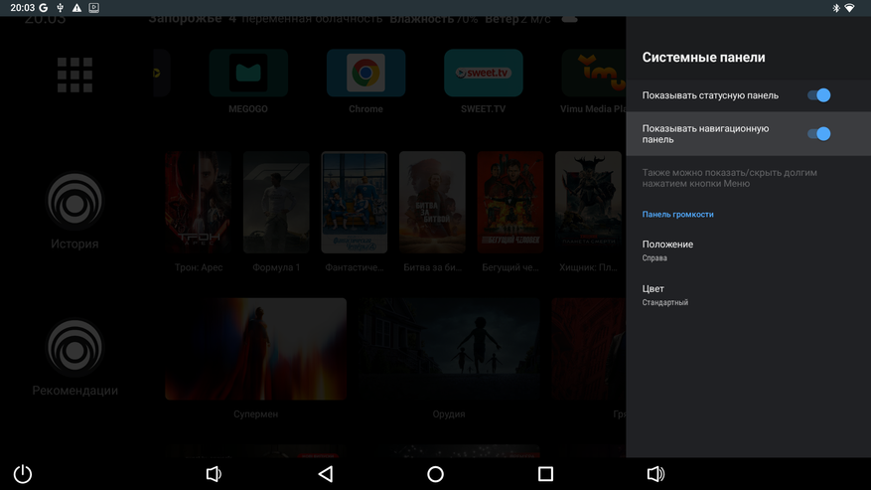Viewport: 871px width, 490px height.
Task: Tap the power icon in navigation bar
Action: 23,474
